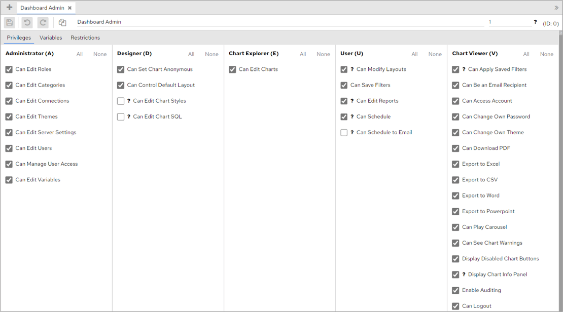This screenshot has height=312, width=563.
Task: Open help icon for Can Schedule
Action: click(352, 116)
